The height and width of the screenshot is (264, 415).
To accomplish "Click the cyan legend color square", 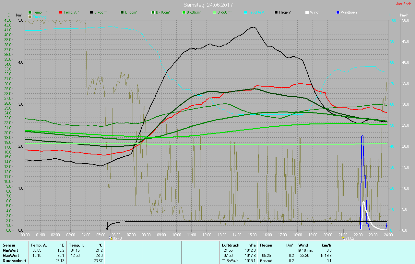I will [245, 12].
